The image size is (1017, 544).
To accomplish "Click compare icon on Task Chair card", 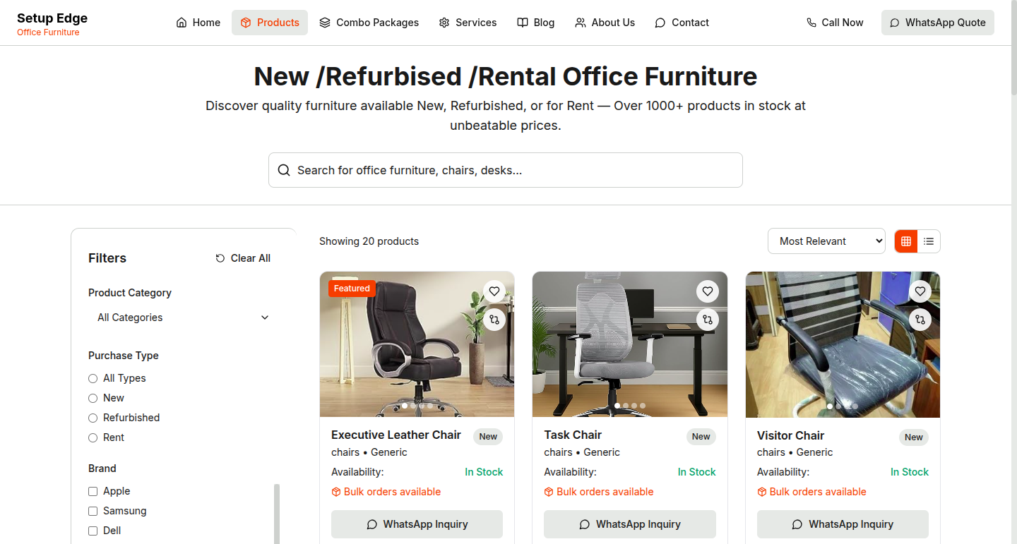I will [x=708, y=320].
